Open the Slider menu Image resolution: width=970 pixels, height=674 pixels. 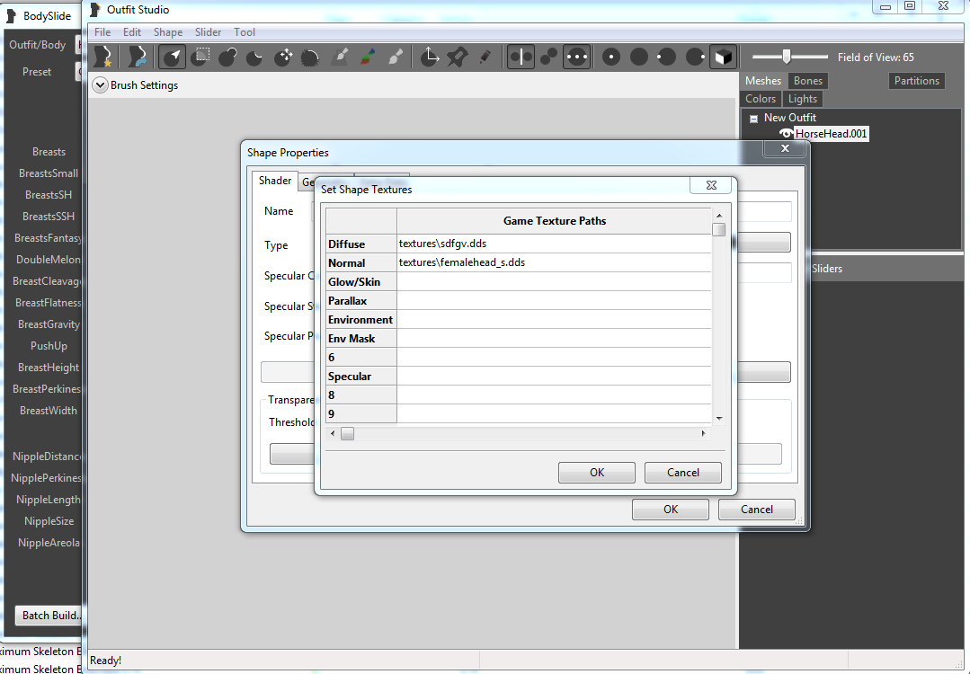click(208, 32)
